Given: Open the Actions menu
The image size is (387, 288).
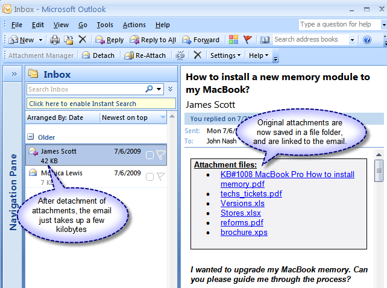Looking at the screenshot, I should click(134, 25).
